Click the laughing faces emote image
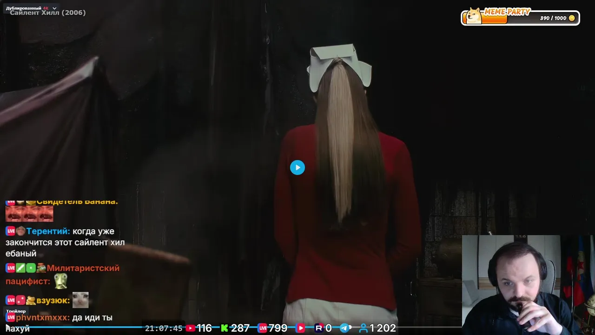The width and height of the screenshot is (595, 335). 29,214
